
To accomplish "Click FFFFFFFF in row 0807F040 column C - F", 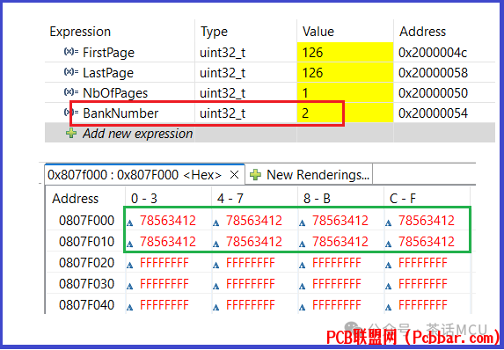I will (423, 305).
